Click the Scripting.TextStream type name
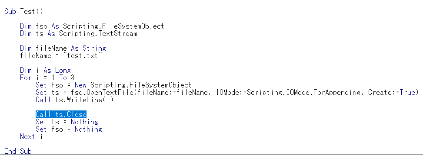 98,34
